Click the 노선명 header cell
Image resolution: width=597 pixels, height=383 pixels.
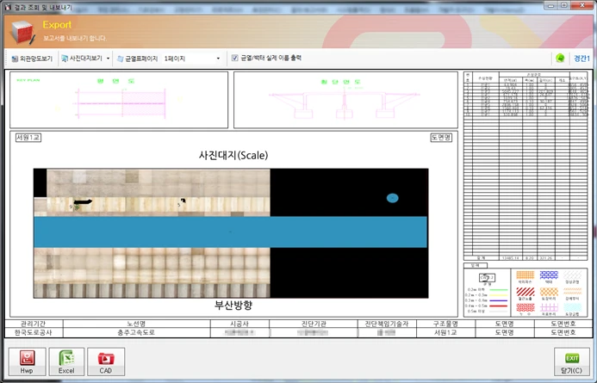coord(136,324)
